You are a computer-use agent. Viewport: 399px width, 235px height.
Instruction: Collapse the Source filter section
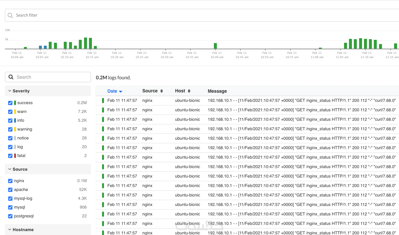coord(48,169)
